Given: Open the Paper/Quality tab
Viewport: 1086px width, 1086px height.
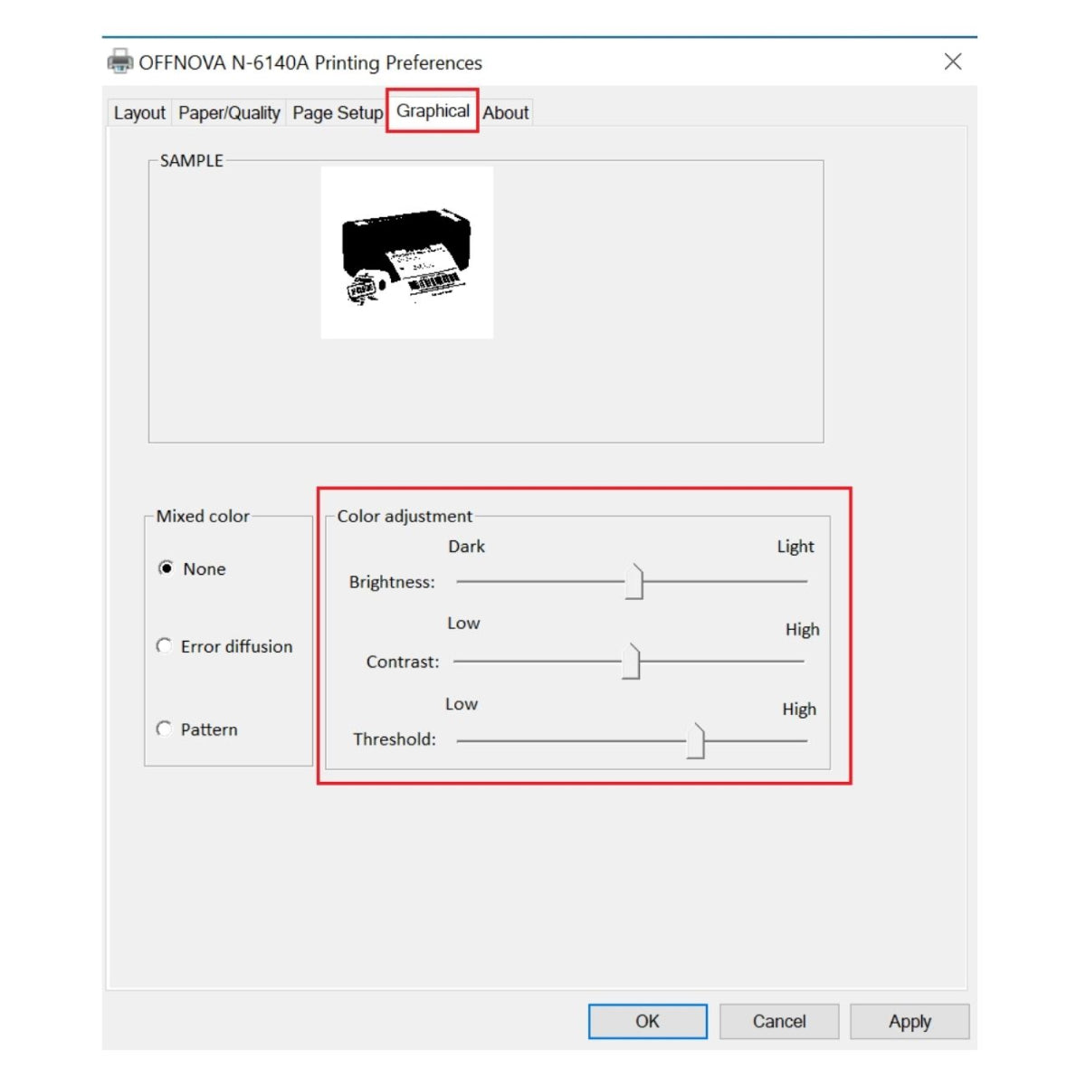Looking at the screenshot, I should (x=229, y=113).
